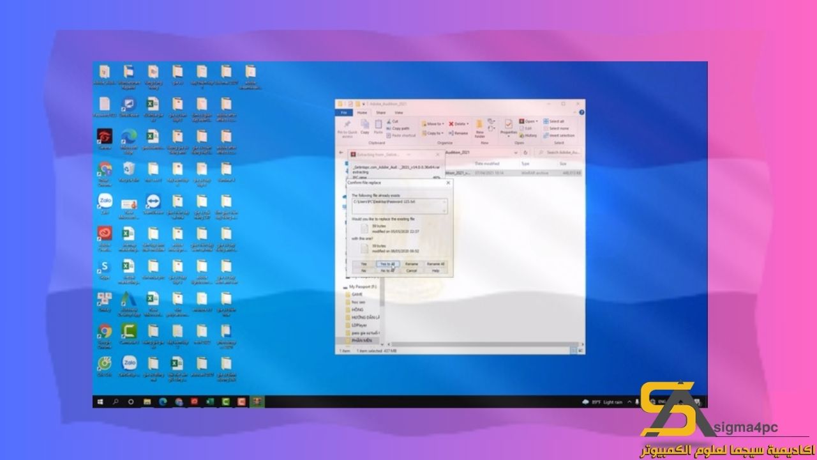Switch to the View ribbon tab
This screenshot has width=817, height=460.
click(x=398, y=112)
